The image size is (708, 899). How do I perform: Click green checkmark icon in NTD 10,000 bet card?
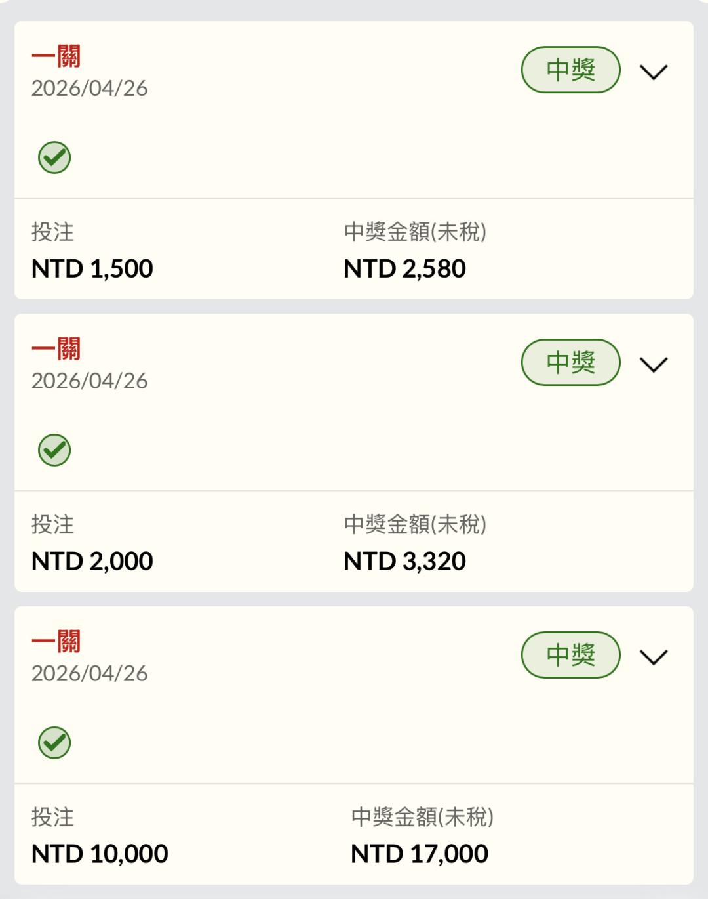[x=54, y=743]
